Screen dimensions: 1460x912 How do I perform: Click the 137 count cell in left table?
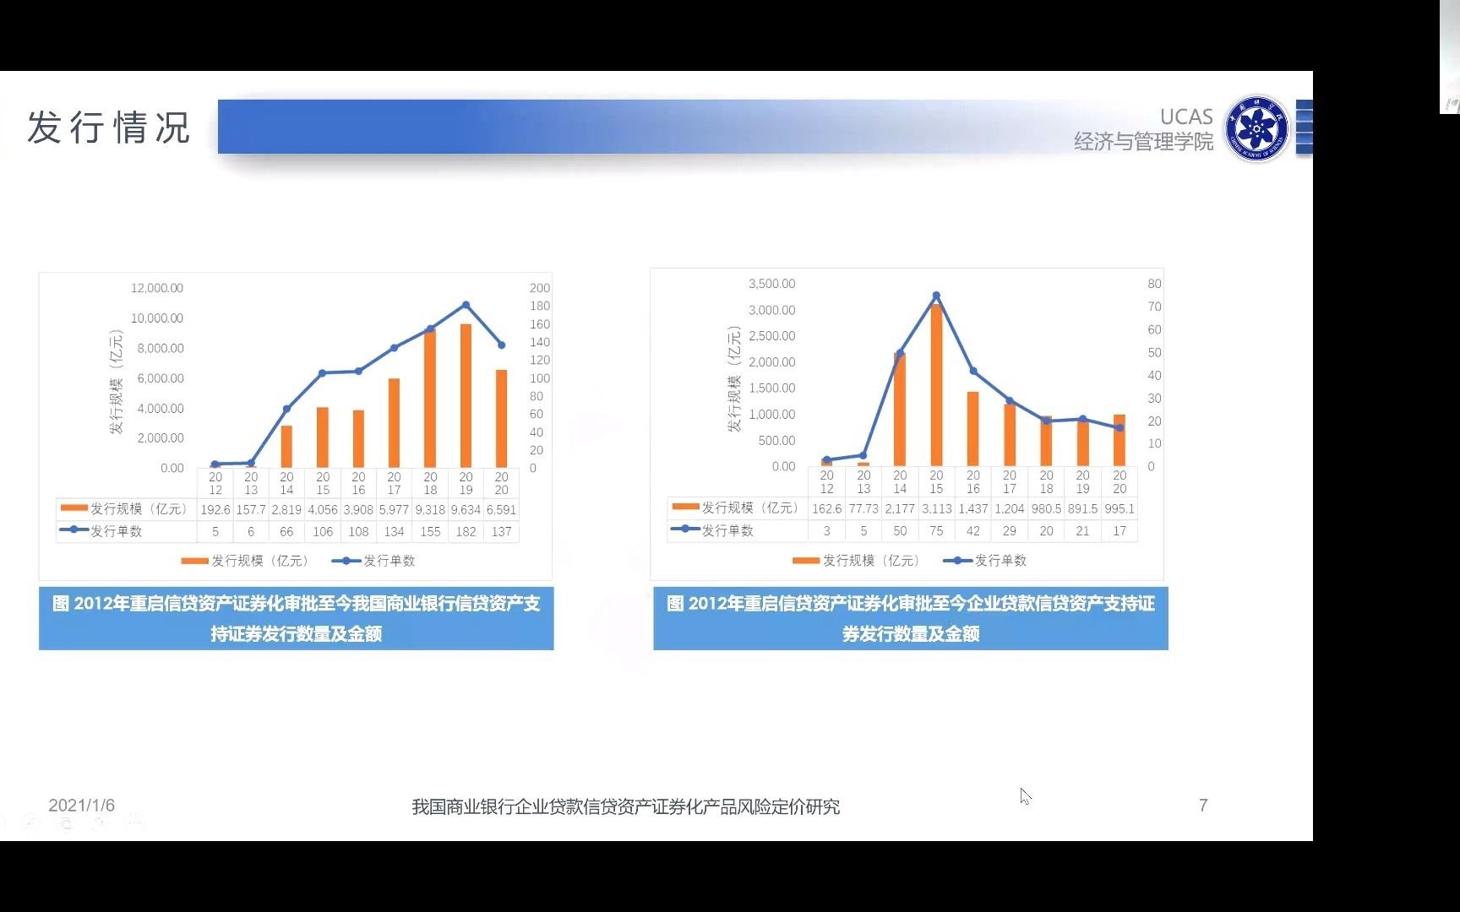[501, 531]
